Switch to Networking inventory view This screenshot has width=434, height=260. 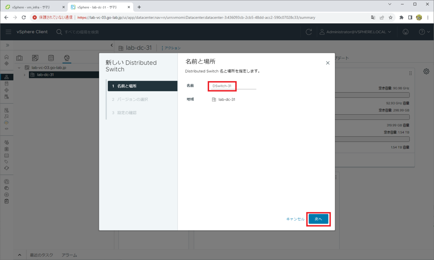point(67,58)
